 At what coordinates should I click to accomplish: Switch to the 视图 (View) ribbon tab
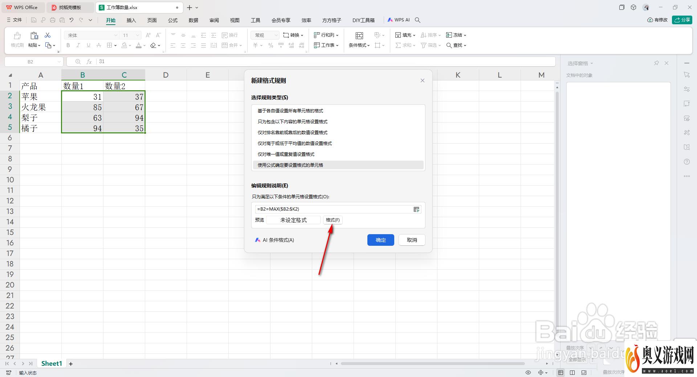(235, 20)
